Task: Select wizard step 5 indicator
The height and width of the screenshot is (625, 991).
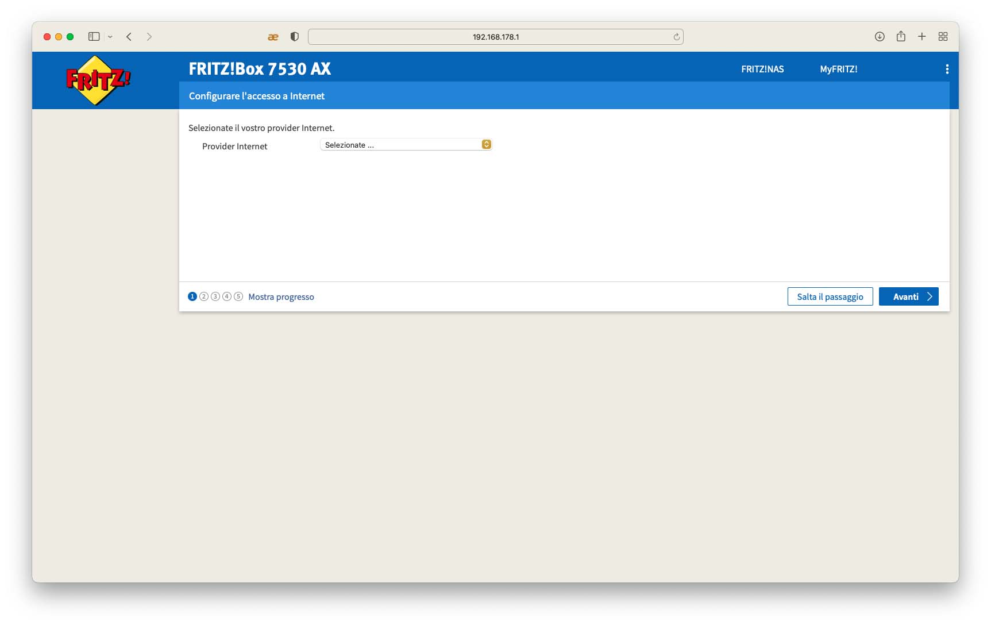Action: click(x=238, y=296)
